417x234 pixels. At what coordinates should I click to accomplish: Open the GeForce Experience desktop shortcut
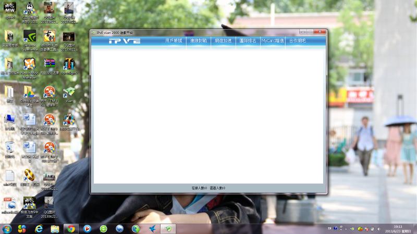click(x=30, y=41)
